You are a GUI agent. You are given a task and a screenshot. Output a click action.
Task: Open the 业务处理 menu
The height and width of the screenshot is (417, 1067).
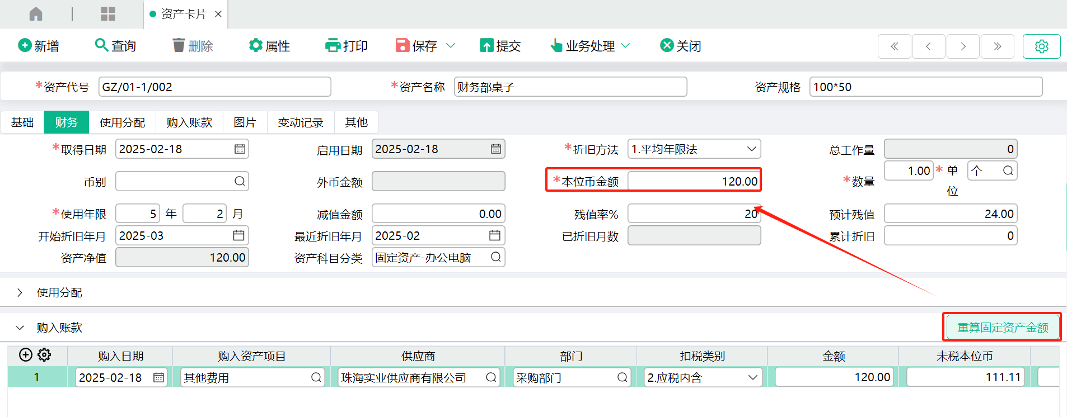click(x=590, y=46)
